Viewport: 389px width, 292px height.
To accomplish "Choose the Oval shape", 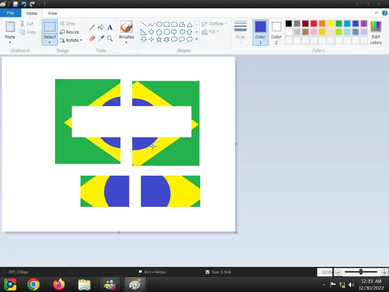I will click(x=159, y=24).
